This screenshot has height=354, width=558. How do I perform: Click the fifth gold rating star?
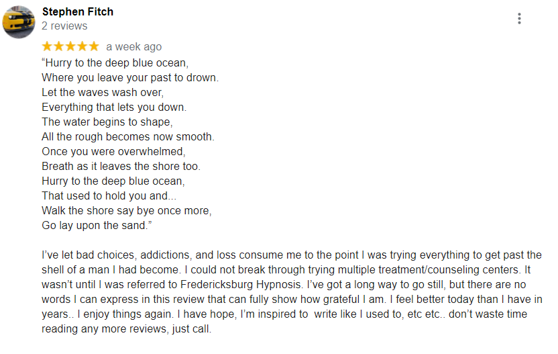(x=94, y=46)
